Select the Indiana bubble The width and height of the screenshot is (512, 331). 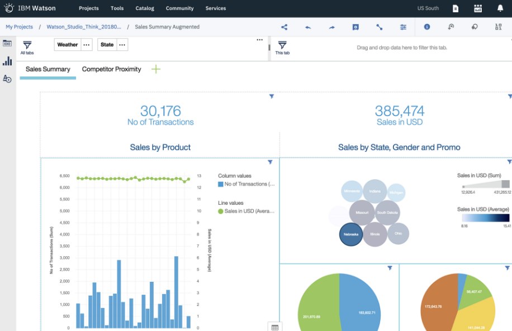click(375, 191)
